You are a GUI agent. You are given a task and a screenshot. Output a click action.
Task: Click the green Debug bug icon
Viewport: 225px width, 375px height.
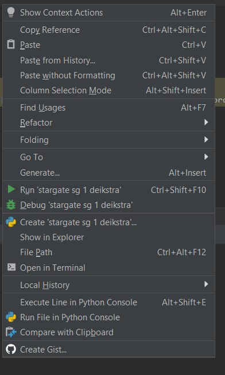11,205
